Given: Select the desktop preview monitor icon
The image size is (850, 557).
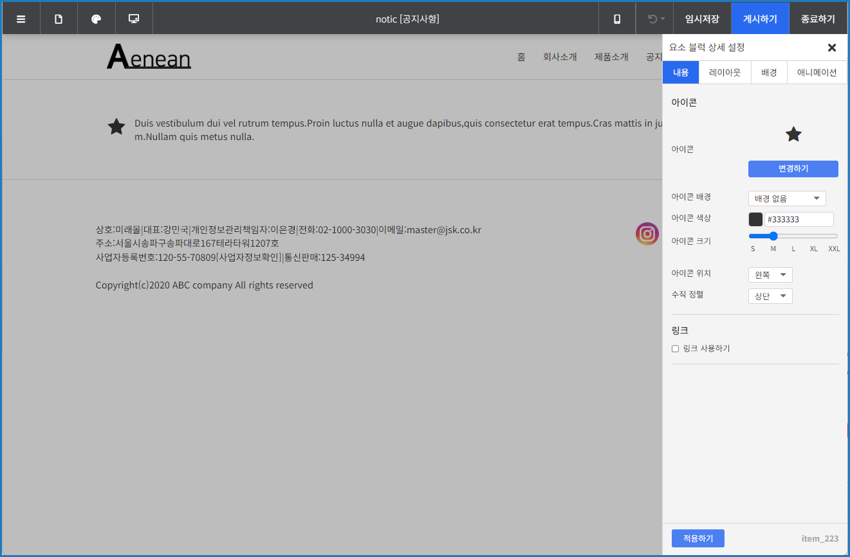Looking at the screenshot, I should (133, 18).
